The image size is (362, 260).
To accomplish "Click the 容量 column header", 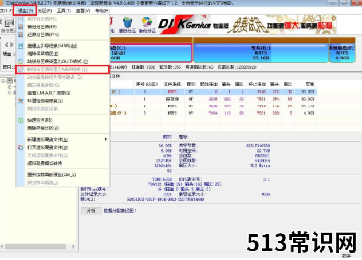I will 306,84.
